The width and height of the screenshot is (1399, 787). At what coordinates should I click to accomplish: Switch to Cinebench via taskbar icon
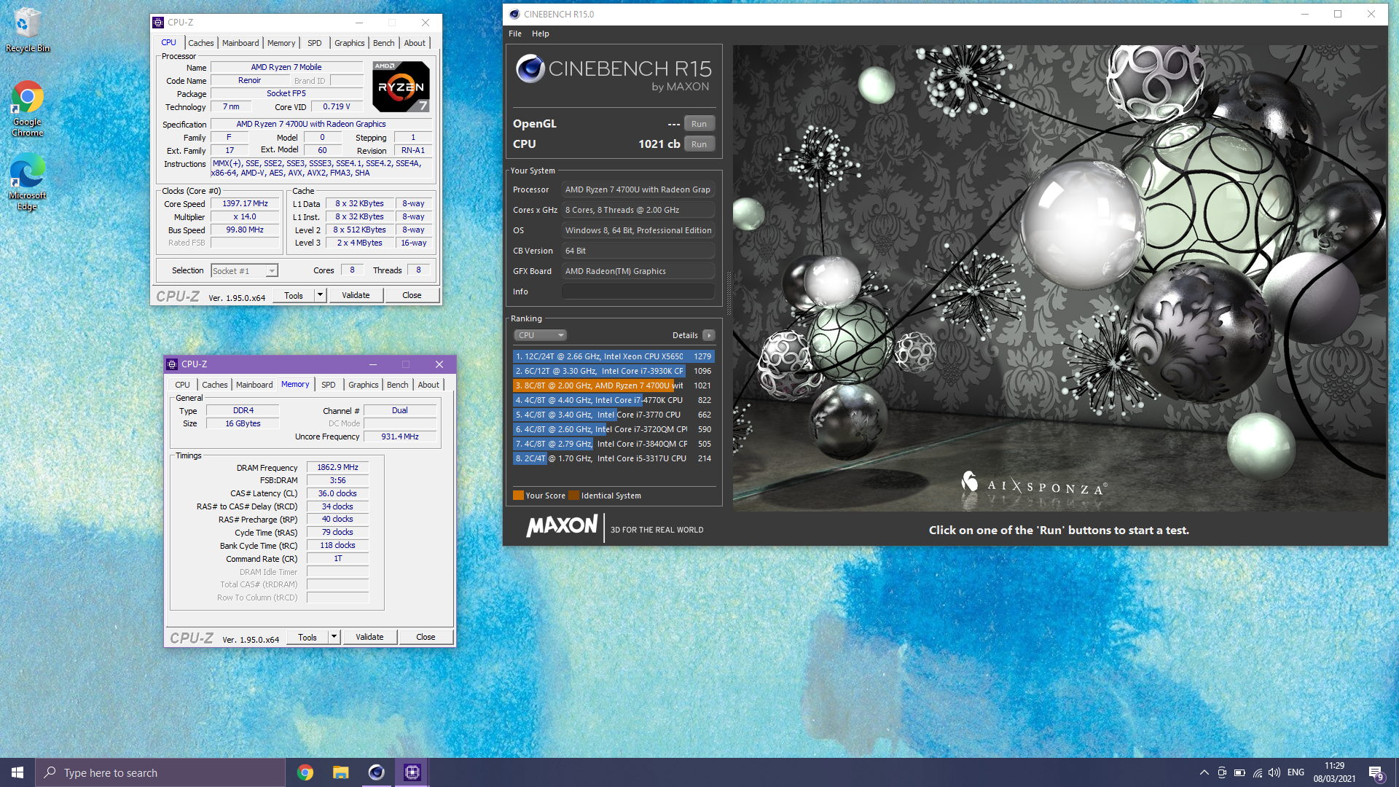(377, 772)
